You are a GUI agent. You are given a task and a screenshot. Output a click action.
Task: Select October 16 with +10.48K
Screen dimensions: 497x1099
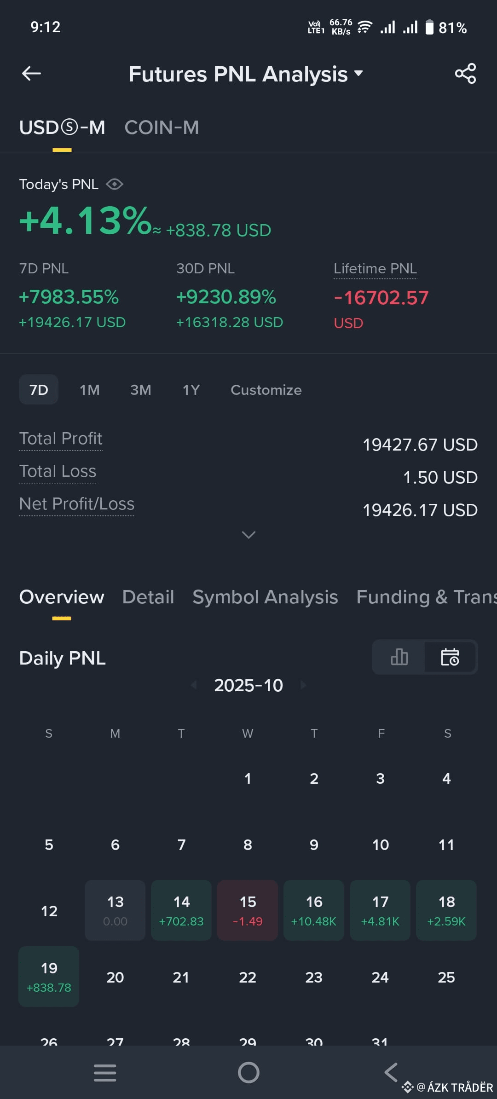click(x=314, y=910)
